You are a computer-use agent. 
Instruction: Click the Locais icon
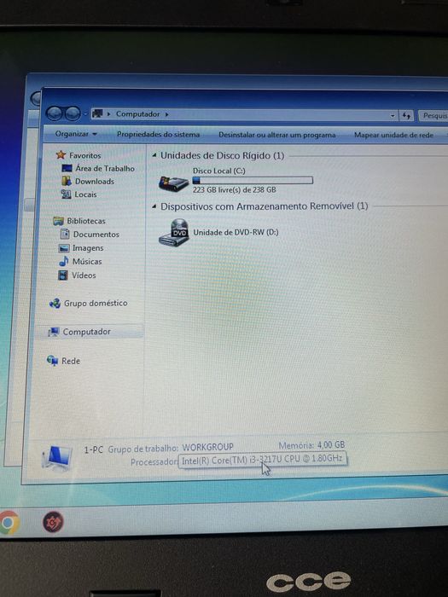(x=67, y=194)
